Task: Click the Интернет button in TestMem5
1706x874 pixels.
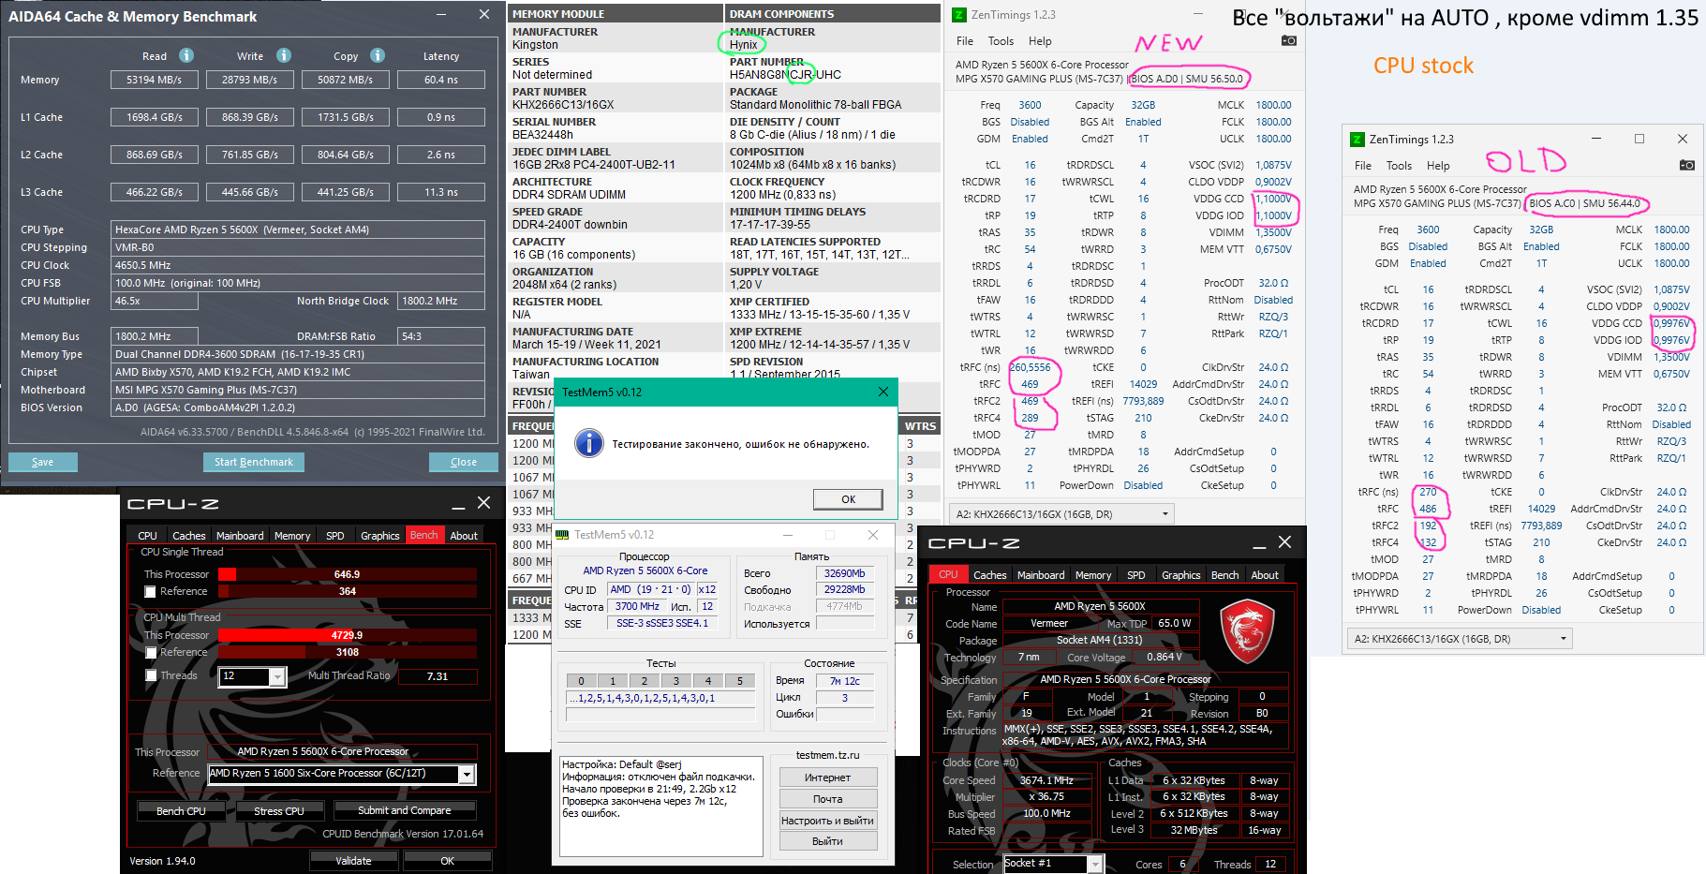Action: click(x=828, y=778)
